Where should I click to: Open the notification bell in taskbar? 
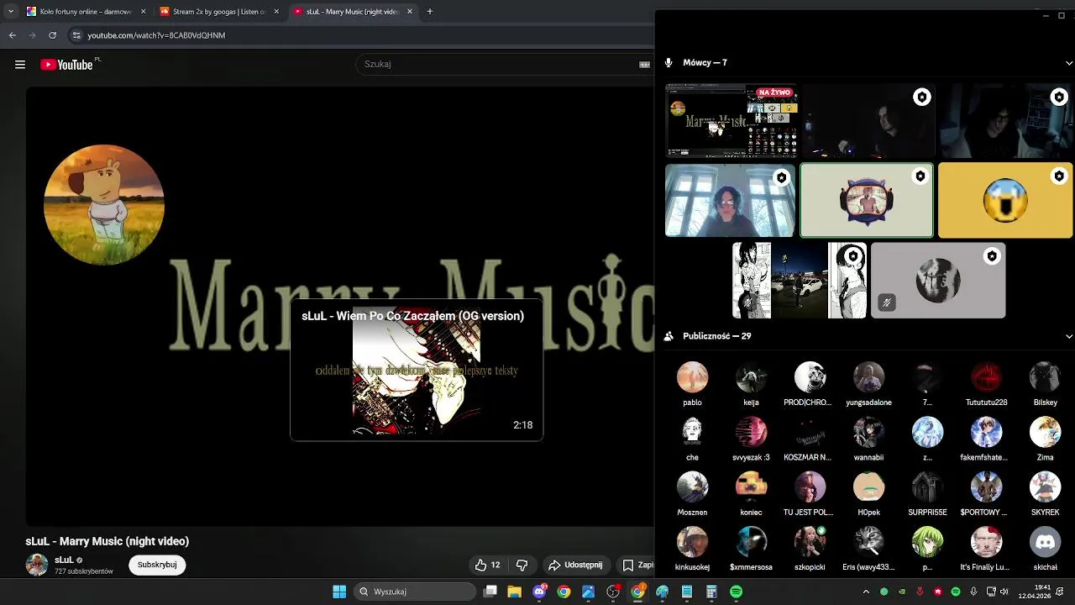click(x=1060, y=592)
